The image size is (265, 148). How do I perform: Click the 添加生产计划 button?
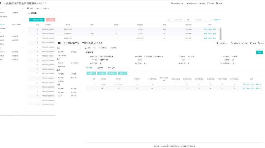coord(37,20)
